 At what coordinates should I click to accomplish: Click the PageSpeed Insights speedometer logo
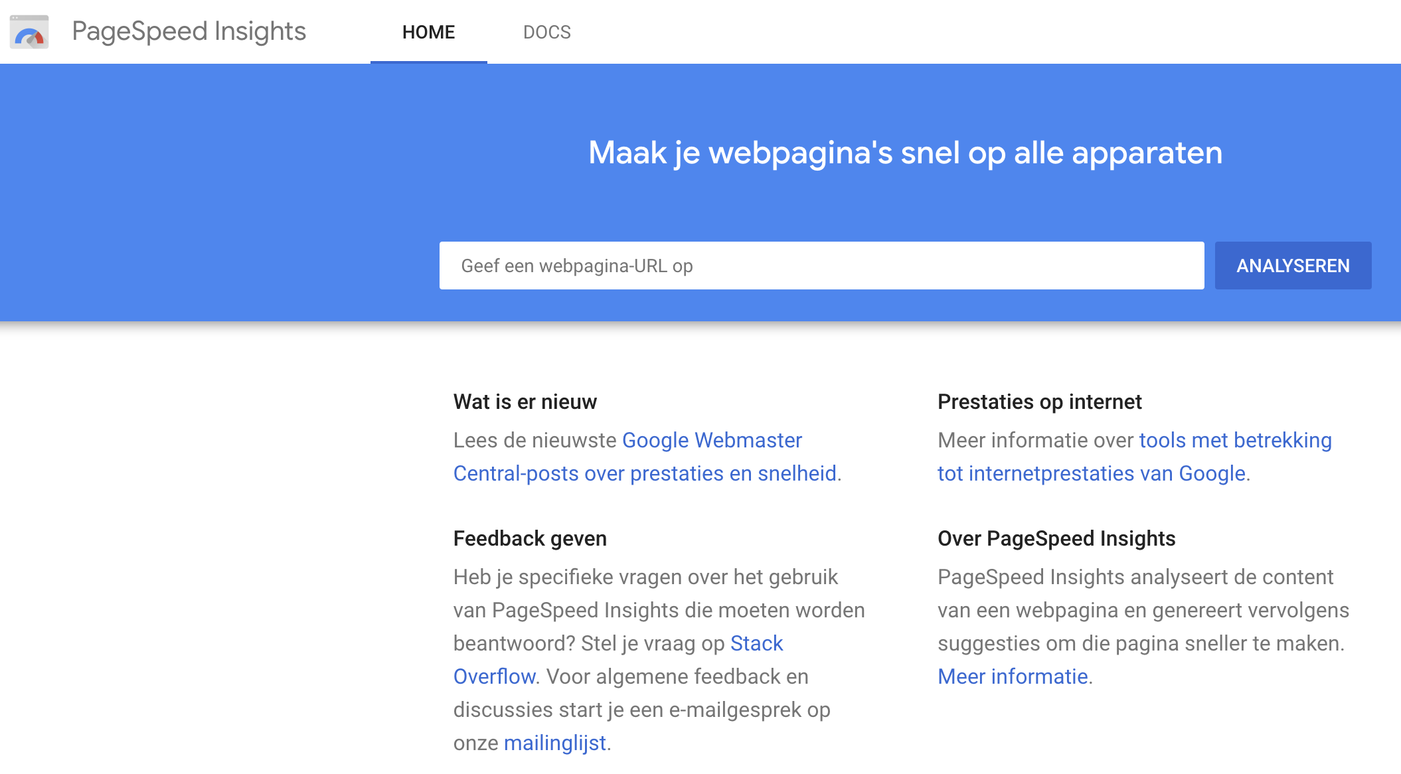(29, 32)
